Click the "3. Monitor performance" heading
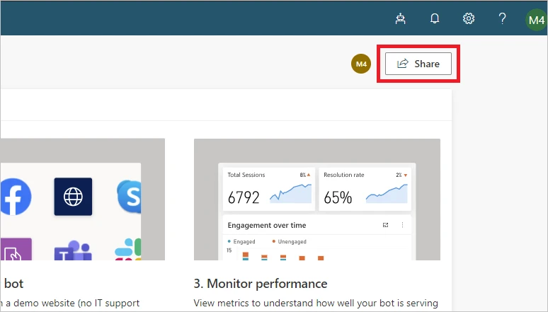Viewport: 548px width, 312px height. [260, 284]
